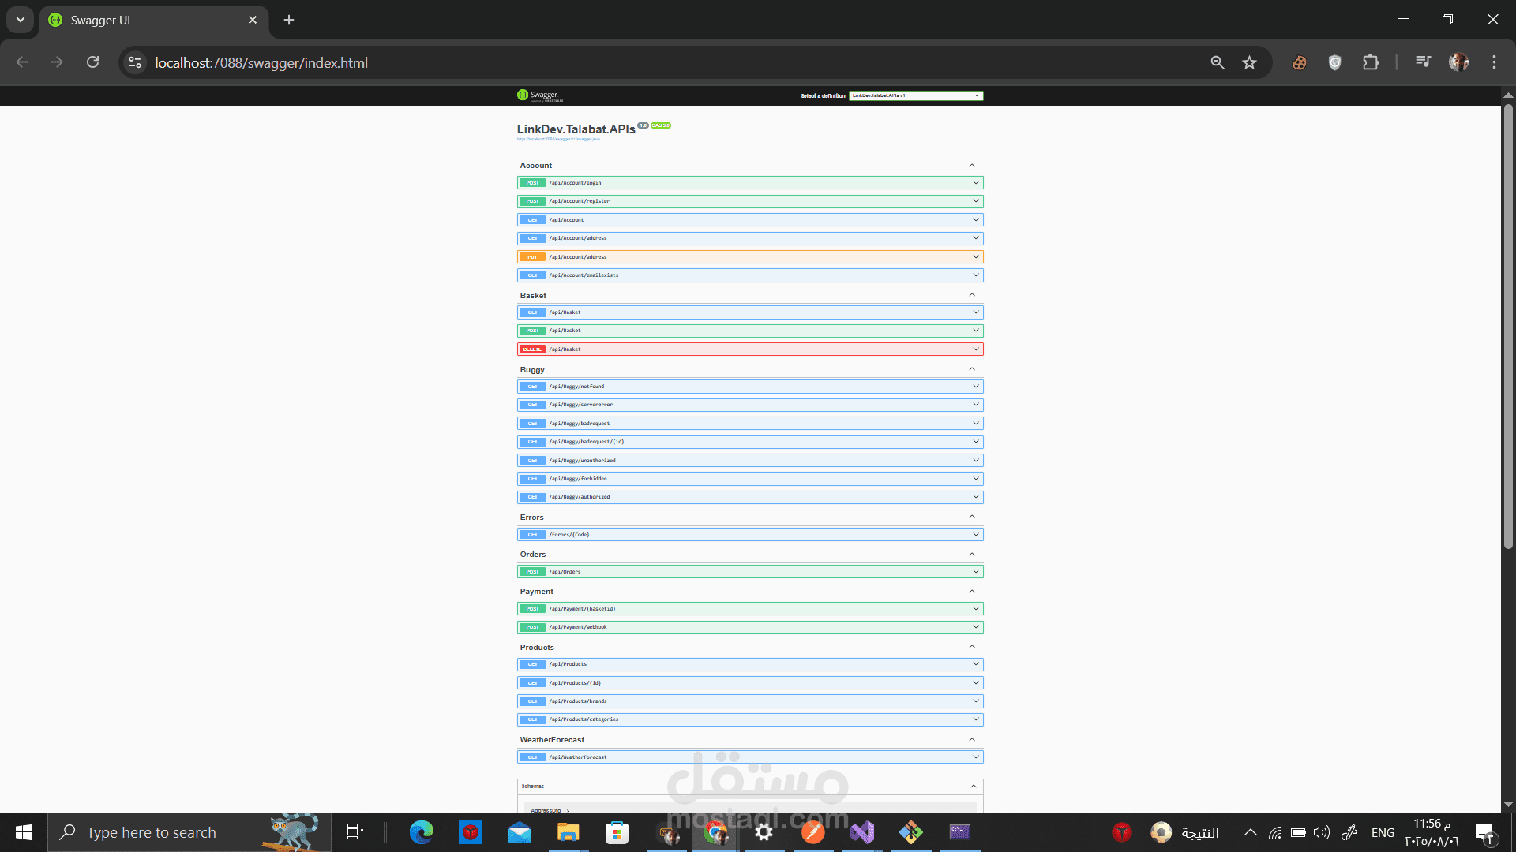Close the Swagger UI tab
Screen dimensions: 1516x852
[253, 20]
